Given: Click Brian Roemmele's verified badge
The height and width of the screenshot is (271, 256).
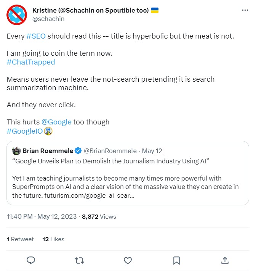Looking at the screenshot, I should [78, 151].
